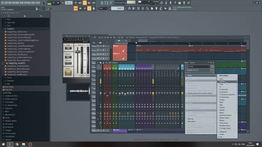The image size is (262, 147).
Task: Click the Windows Start button
Action: (3, 144)
